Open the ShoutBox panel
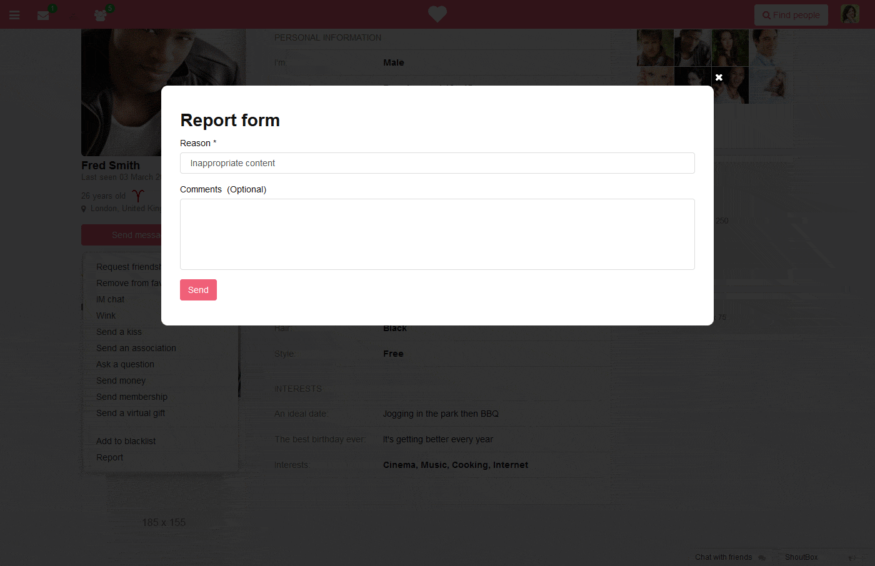875x566 pixels. [801, 557]
